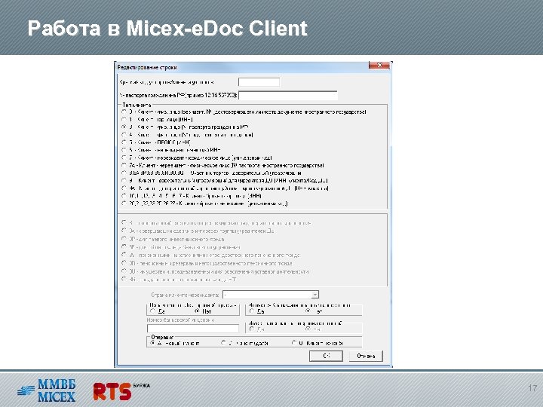Image resolution: width=543 pixels, height=407 pixels.
Task: Choose client type 7A non-resident individual
Action: click(124, 165)
